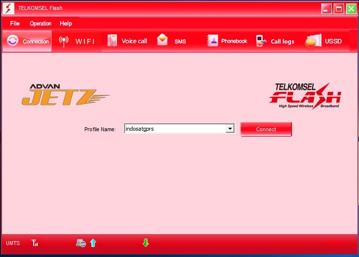Click the Advan Jetz logo

pos(66,94)
